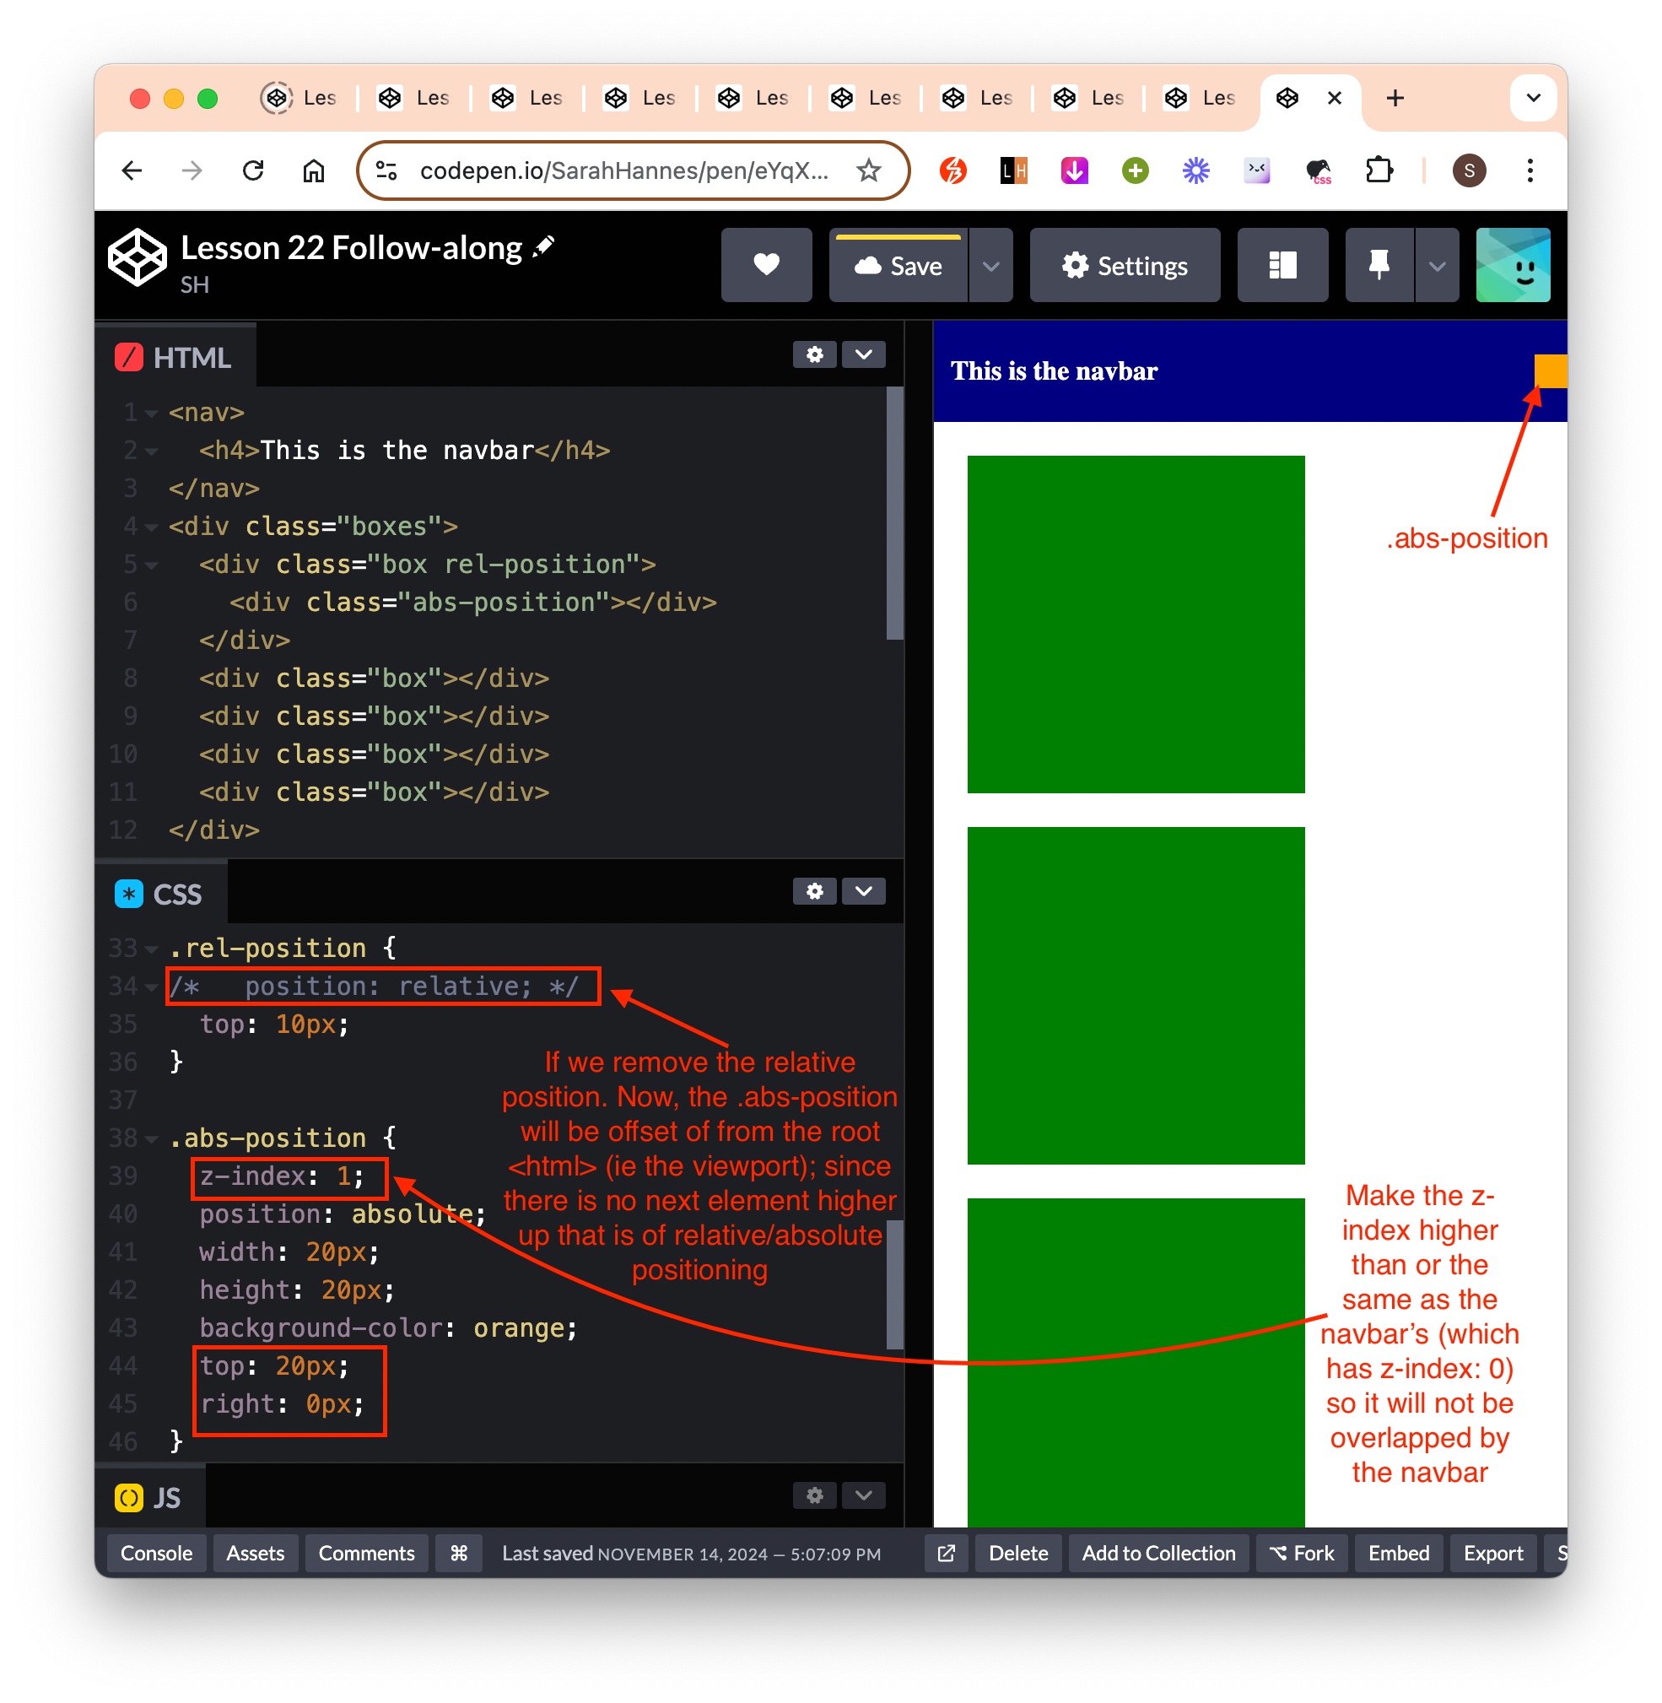
Task: Open Embed options
Action: (1399, 1552)
